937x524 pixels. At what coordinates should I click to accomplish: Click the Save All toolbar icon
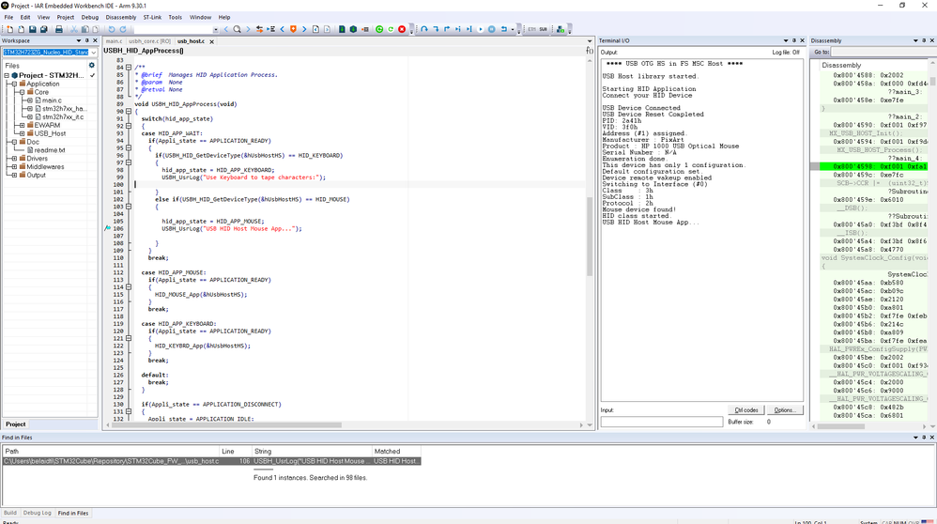[x=43, y=29]
